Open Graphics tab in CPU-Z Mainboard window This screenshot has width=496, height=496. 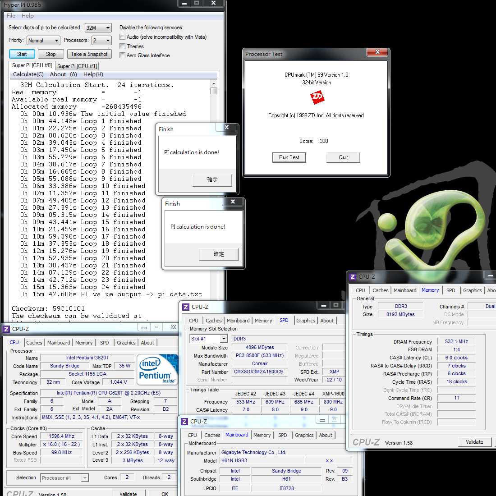(x=304, y=435)
